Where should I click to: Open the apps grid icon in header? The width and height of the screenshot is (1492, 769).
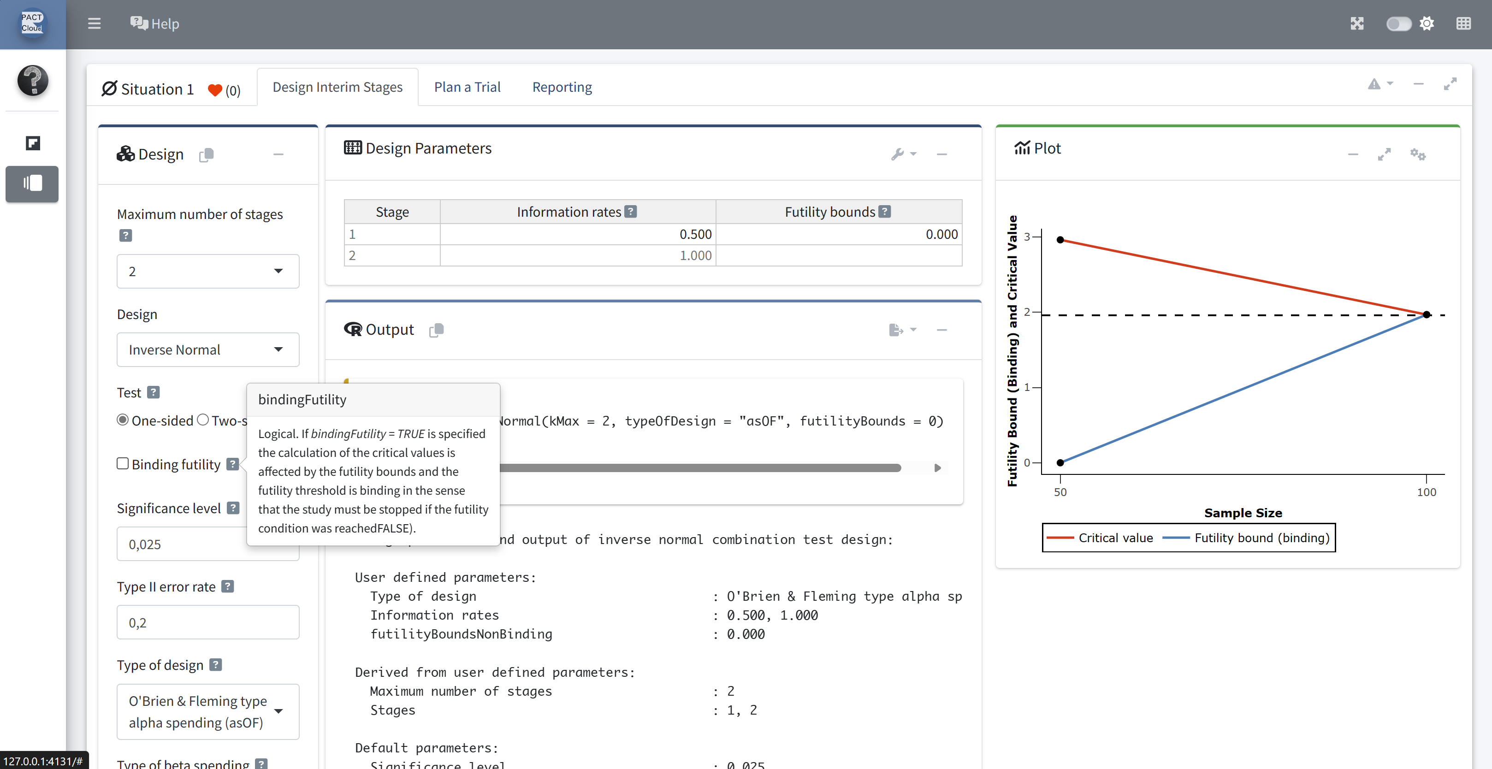tap(1463, 24)
